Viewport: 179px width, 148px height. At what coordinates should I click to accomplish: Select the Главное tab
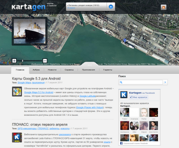click(20, 70)
